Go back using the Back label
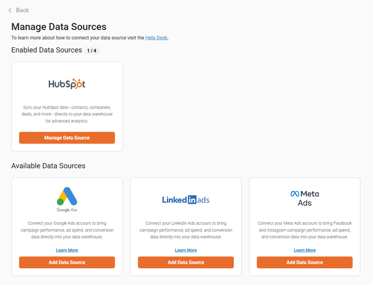This screenshot has width=373, height=285. pyautogui.click(x=22, y=10)
